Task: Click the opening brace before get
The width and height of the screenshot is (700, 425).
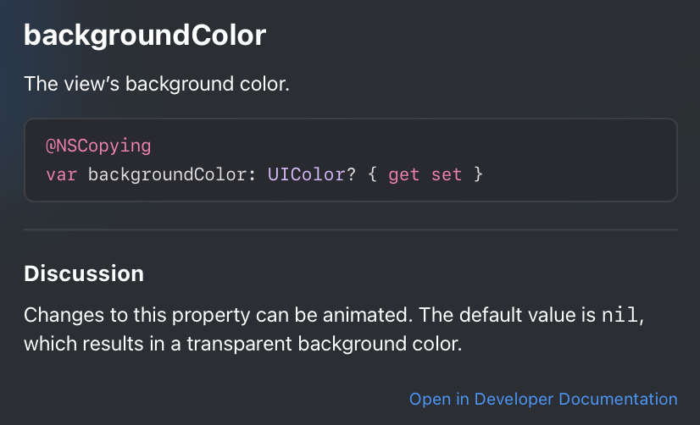Action: coord(372,174)
